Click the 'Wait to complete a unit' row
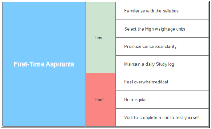 coord(162,117)
